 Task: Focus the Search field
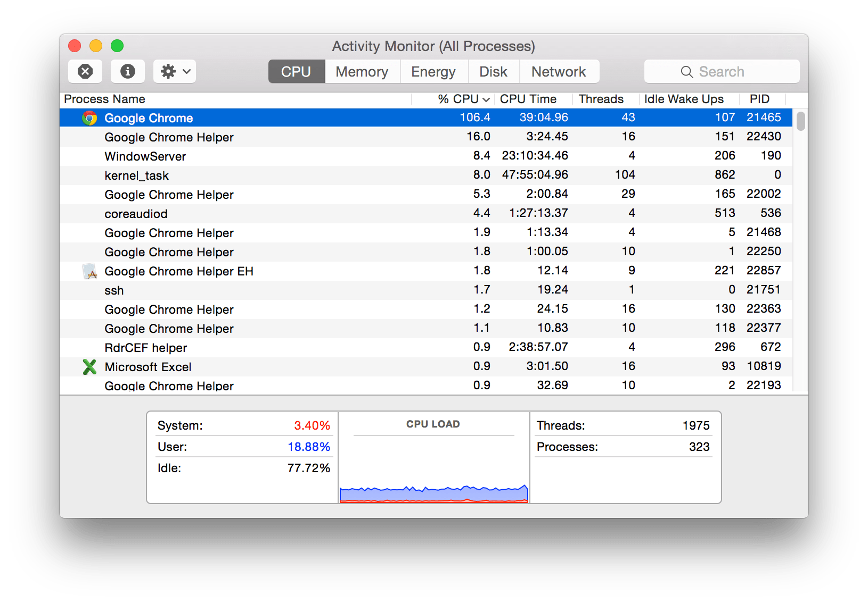point(722,71)
